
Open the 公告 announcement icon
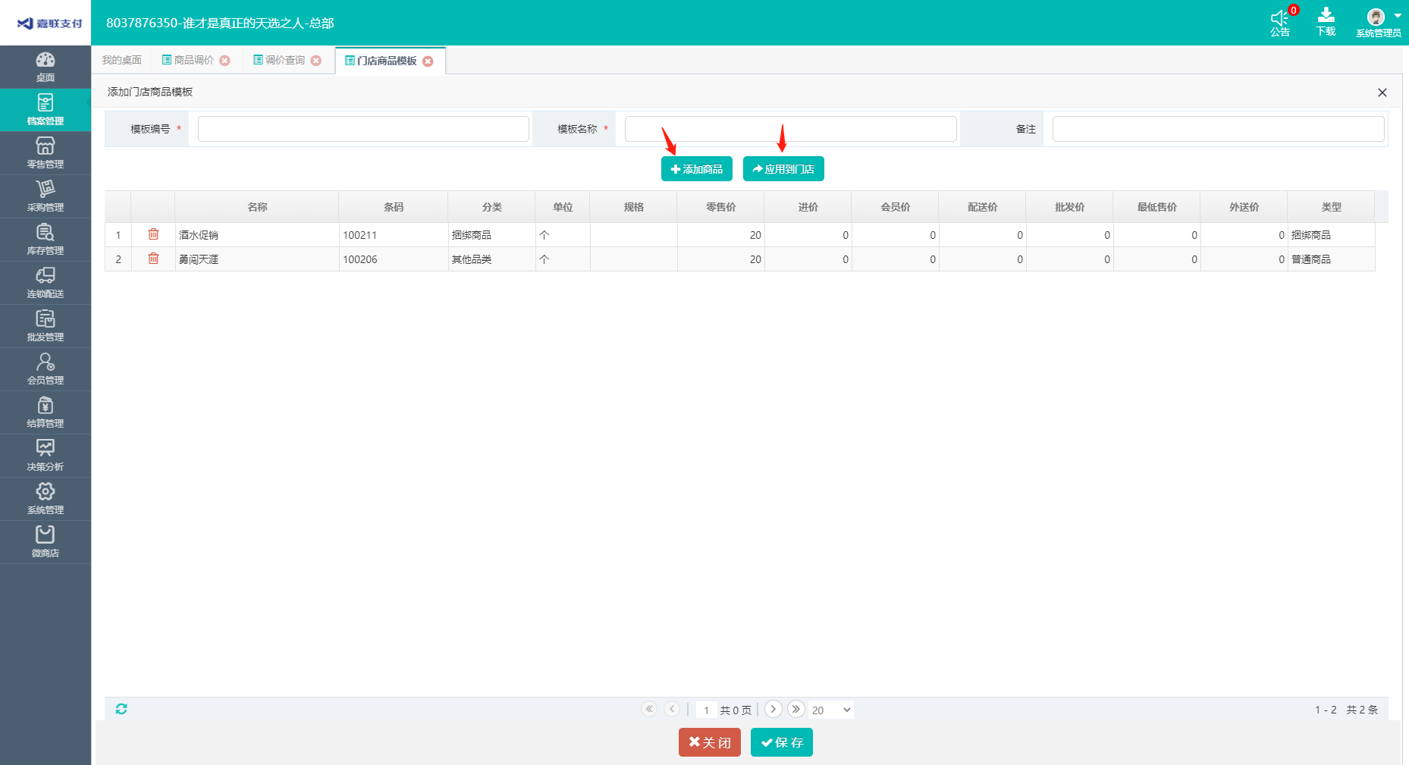[x=1280, y=22]
